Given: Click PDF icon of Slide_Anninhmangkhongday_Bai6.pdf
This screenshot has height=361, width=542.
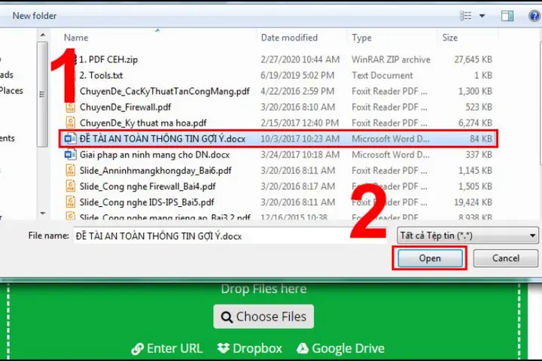Looking at the screenshot, I should (71, 170).
